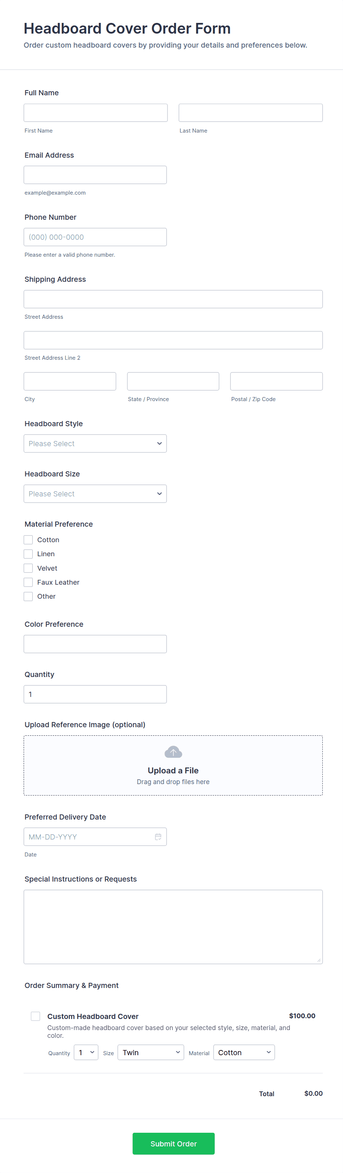Image resolution: width=343 pixels, height=1173 pixels.
Task: Open the product Material Cotton dropdown
Action: [x=244, y=1052]
